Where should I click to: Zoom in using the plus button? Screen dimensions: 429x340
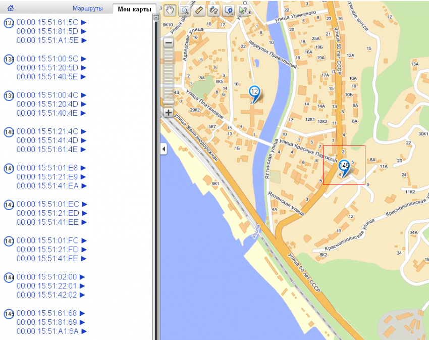169,112
